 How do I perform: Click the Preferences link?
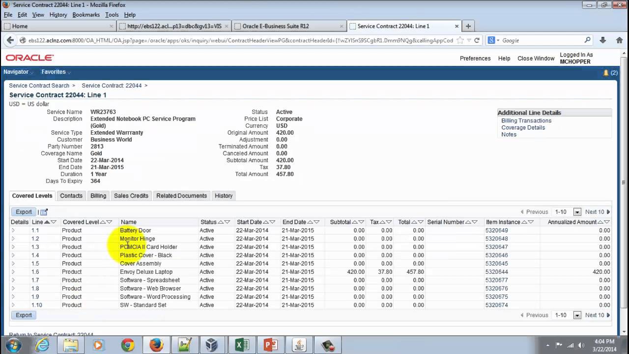click(475, 58)
